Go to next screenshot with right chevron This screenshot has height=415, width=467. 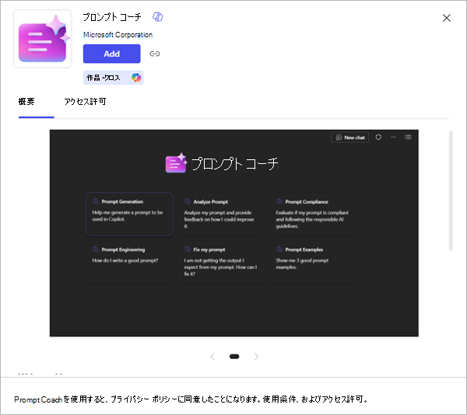click(x=256, y=357)
